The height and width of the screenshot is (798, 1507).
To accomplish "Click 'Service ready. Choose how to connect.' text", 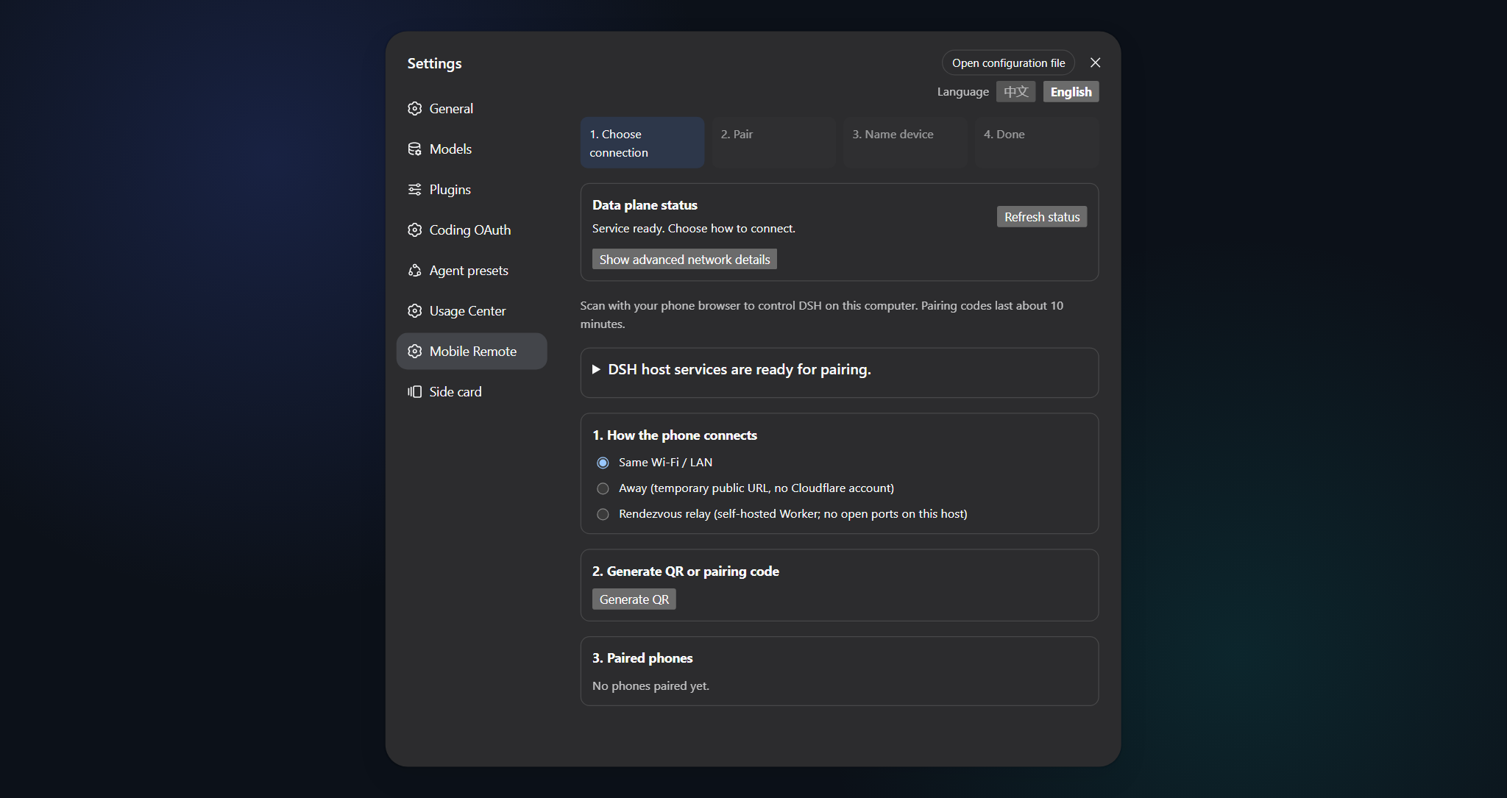I will coord(693,229).
